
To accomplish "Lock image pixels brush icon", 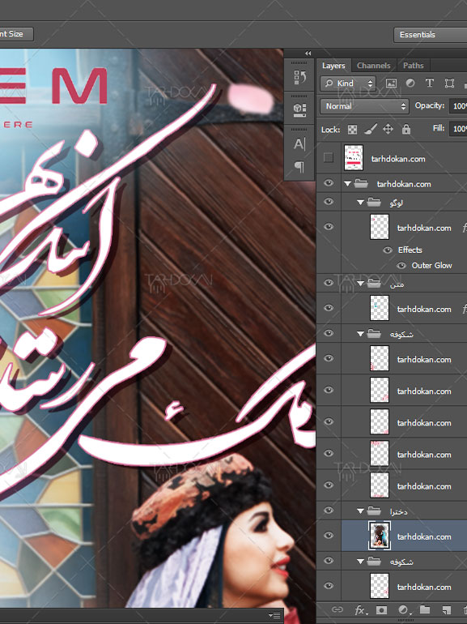I will click(371, 130).
